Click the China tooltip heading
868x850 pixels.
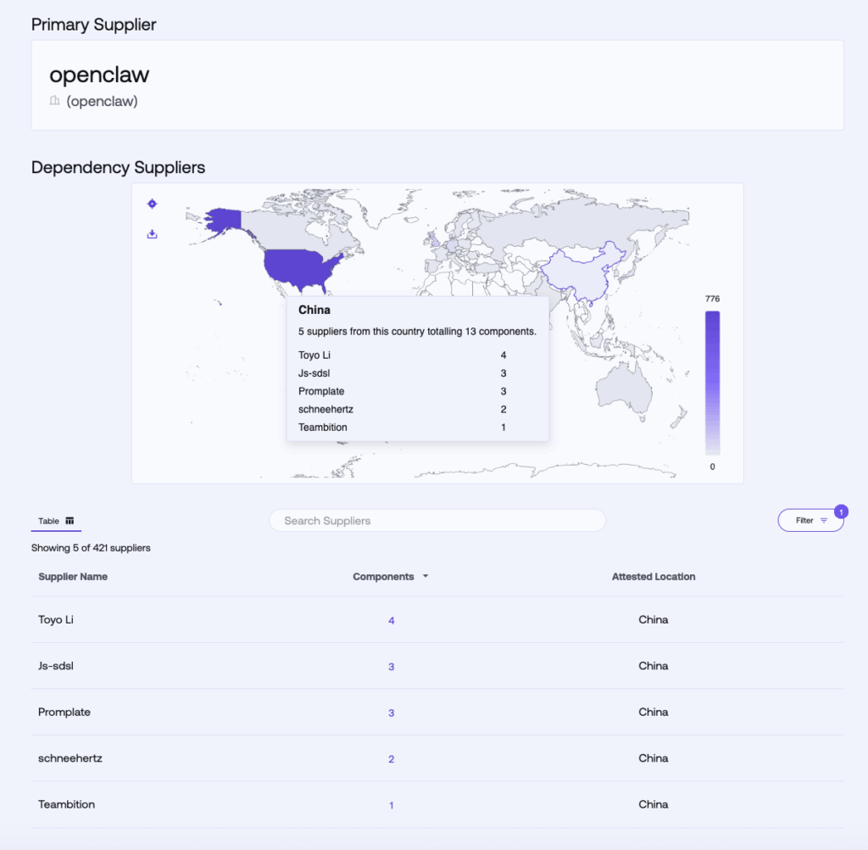click(x=314, y=310)
